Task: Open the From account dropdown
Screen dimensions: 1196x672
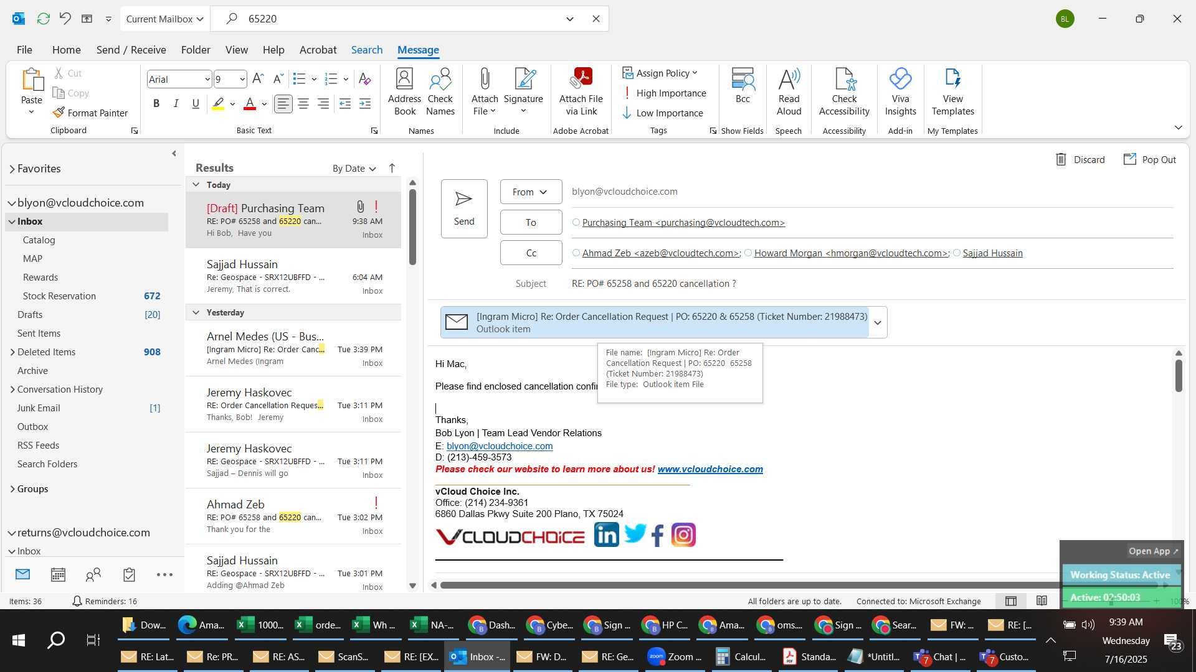Action: pyautogui.click(x=531, y=192)
